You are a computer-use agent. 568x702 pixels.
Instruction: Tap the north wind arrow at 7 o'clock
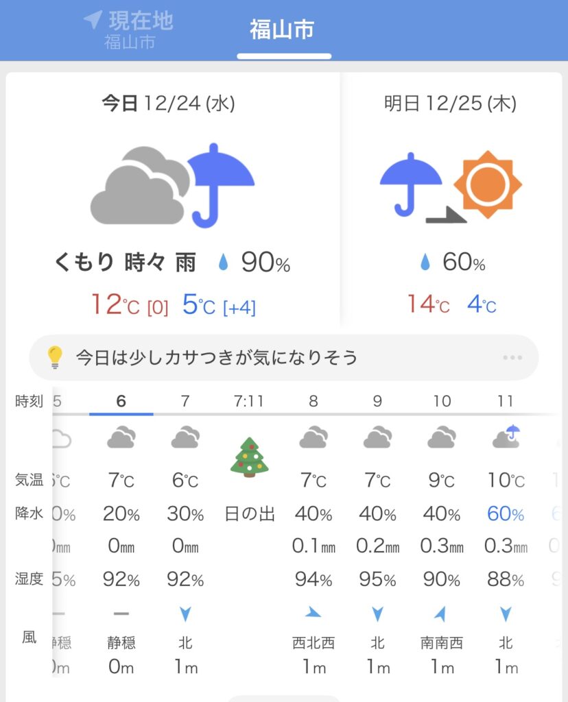tap(185, 614)
